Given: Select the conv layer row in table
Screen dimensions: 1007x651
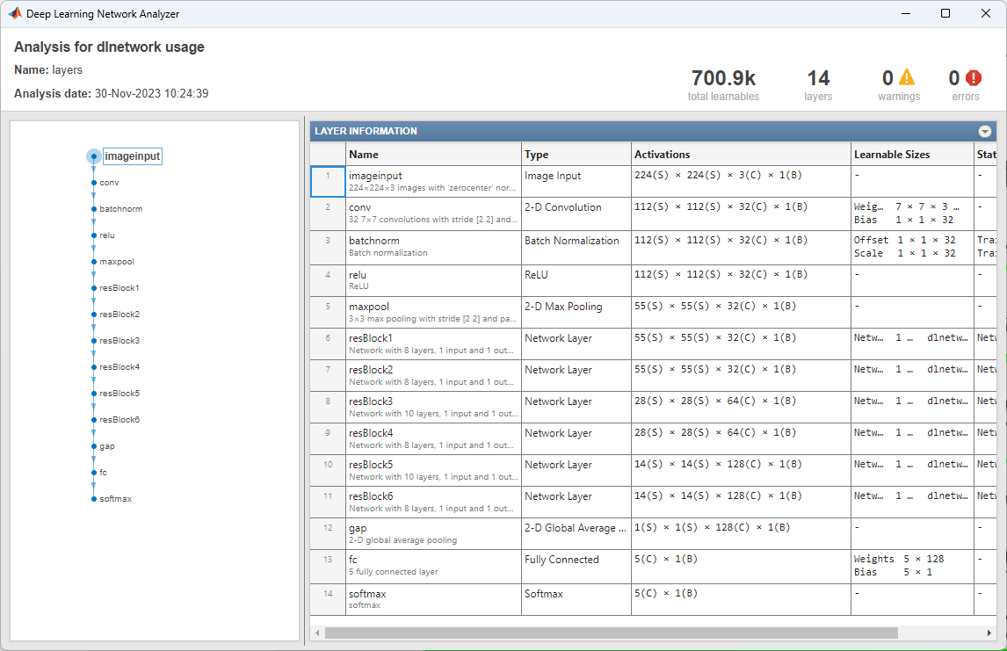Looking at the screenshot, I should tap(433, 213).
